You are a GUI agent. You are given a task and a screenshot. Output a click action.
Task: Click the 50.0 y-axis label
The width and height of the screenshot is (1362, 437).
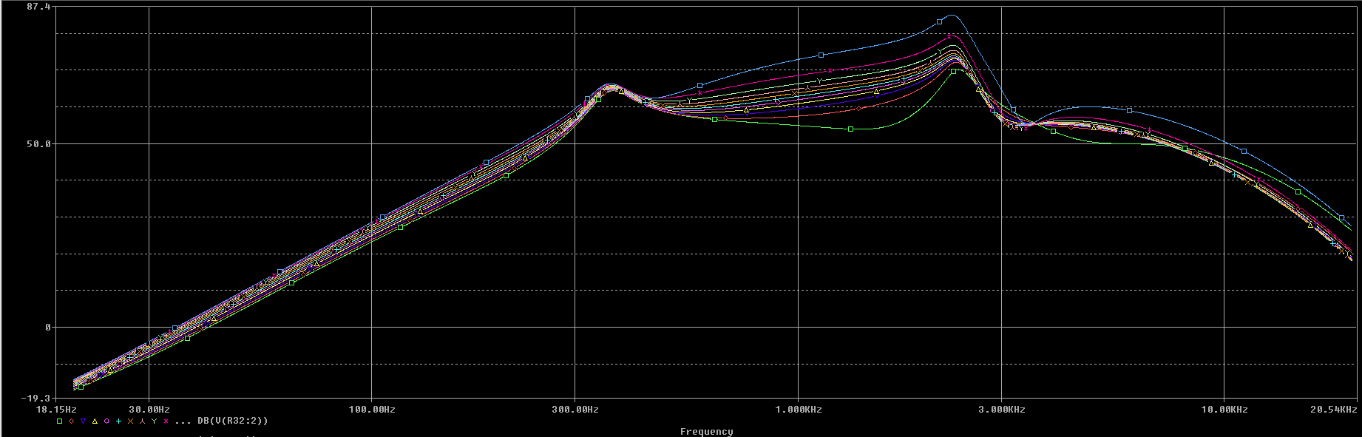click(x=38, y=143)
